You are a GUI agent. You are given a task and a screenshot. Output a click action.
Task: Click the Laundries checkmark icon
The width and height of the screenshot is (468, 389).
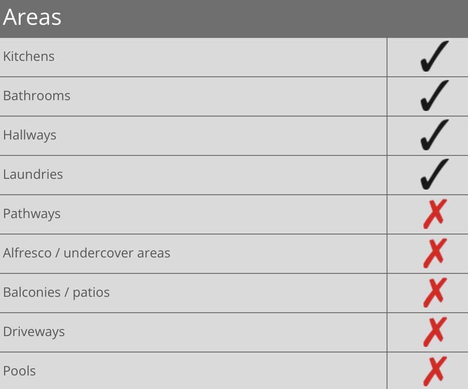pos(434,175)
